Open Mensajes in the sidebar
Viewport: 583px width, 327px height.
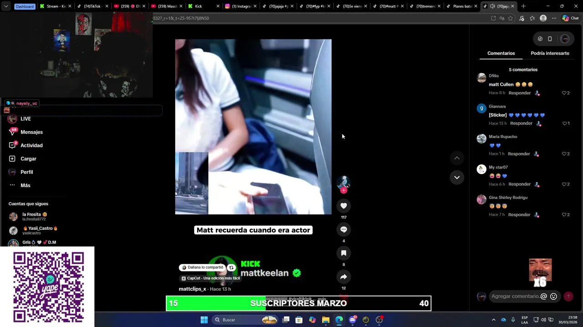coord(26,132)
